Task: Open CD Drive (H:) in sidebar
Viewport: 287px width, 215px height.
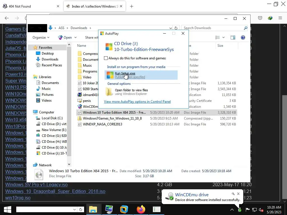Action: 54,141
